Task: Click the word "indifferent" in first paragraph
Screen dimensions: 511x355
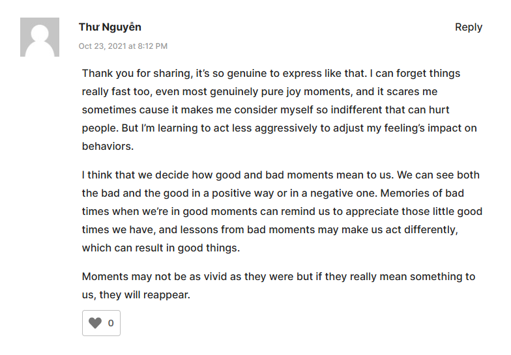Action: [332, 110]
